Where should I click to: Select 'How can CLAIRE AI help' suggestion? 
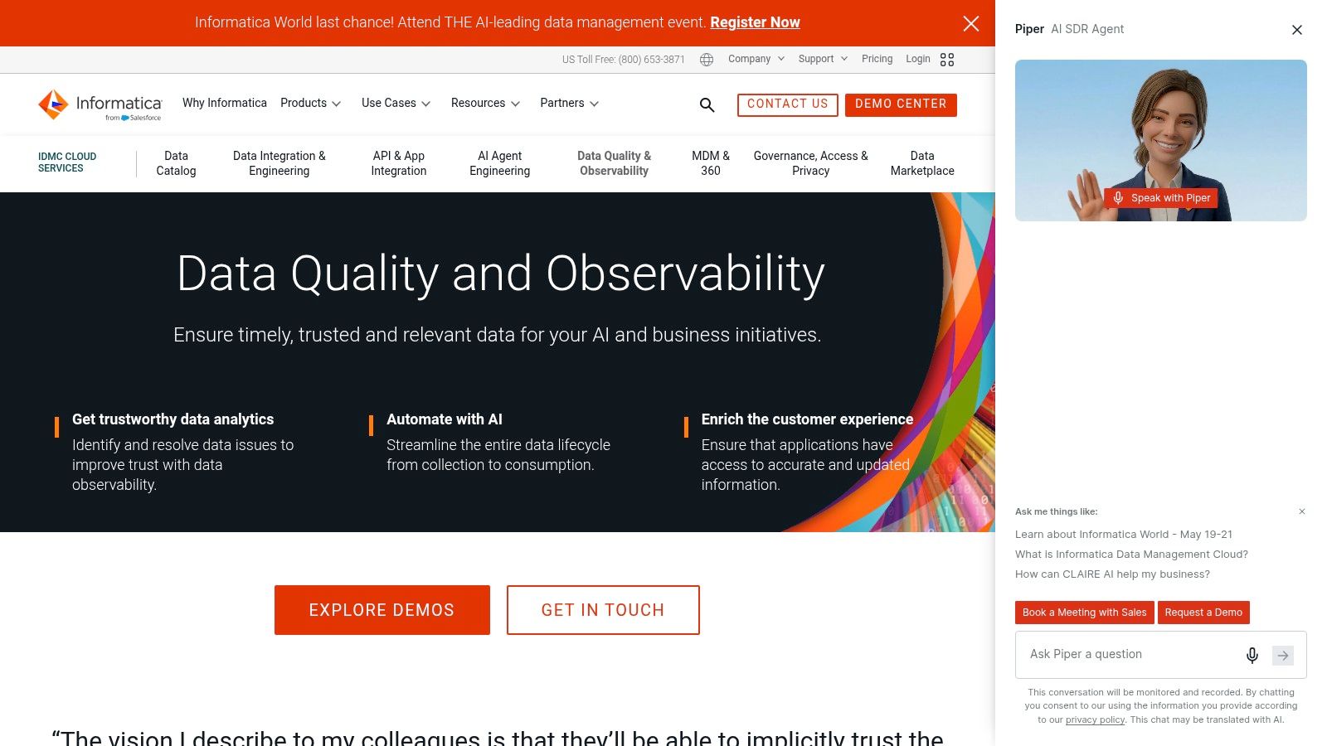pyautogui.click(x=1112, y=574)
